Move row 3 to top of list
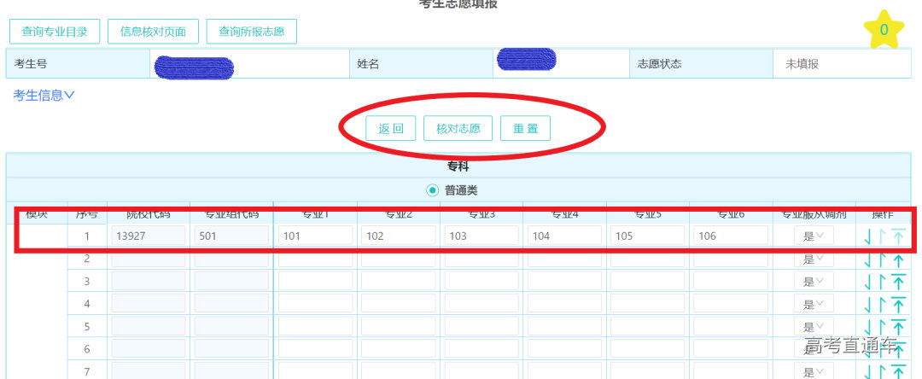This screenshot has height=379, width=922. point(898,282)
